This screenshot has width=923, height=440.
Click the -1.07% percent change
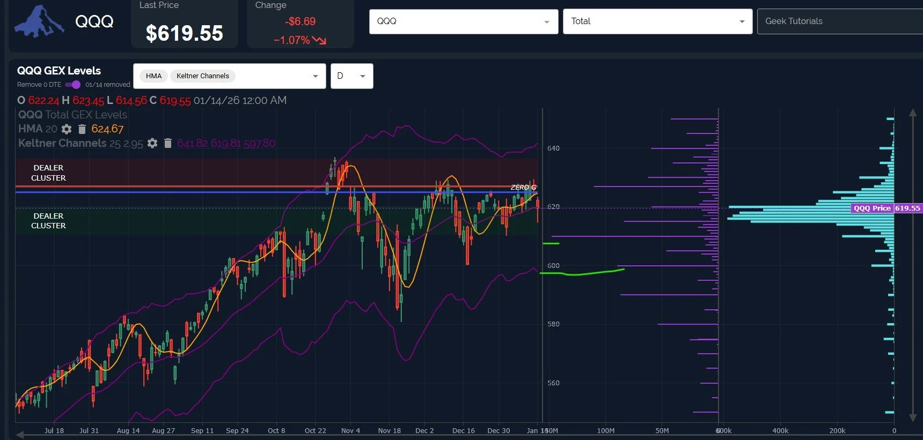click(292, 40)
